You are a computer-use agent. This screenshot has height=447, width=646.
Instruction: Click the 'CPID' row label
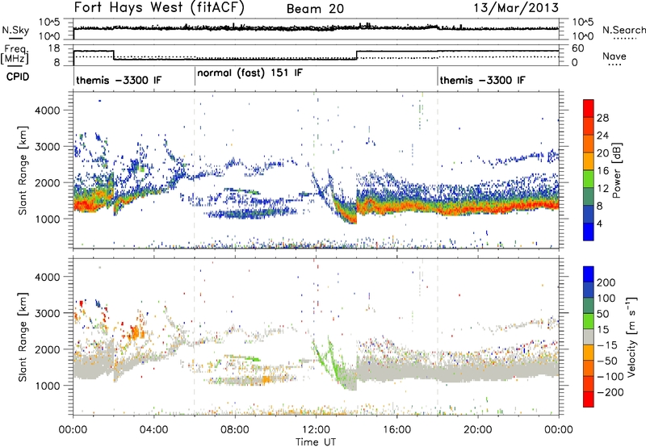point(18,77)
